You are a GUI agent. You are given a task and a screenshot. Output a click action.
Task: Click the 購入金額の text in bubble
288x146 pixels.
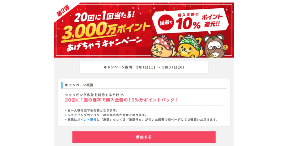pos(188,15)
